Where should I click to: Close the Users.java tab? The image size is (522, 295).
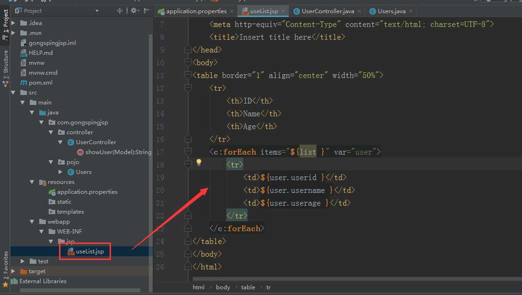[411, 11]
